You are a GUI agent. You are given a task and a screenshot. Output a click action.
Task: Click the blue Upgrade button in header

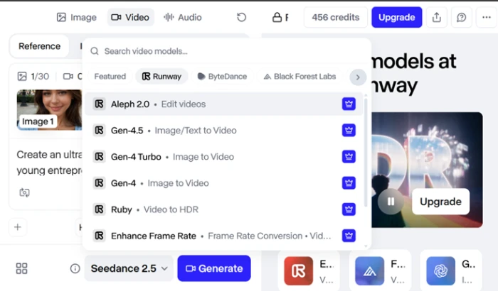[x=397, y=17]
